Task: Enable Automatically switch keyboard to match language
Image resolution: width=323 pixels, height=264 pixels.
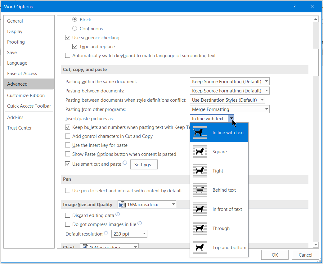Action: 68,55
